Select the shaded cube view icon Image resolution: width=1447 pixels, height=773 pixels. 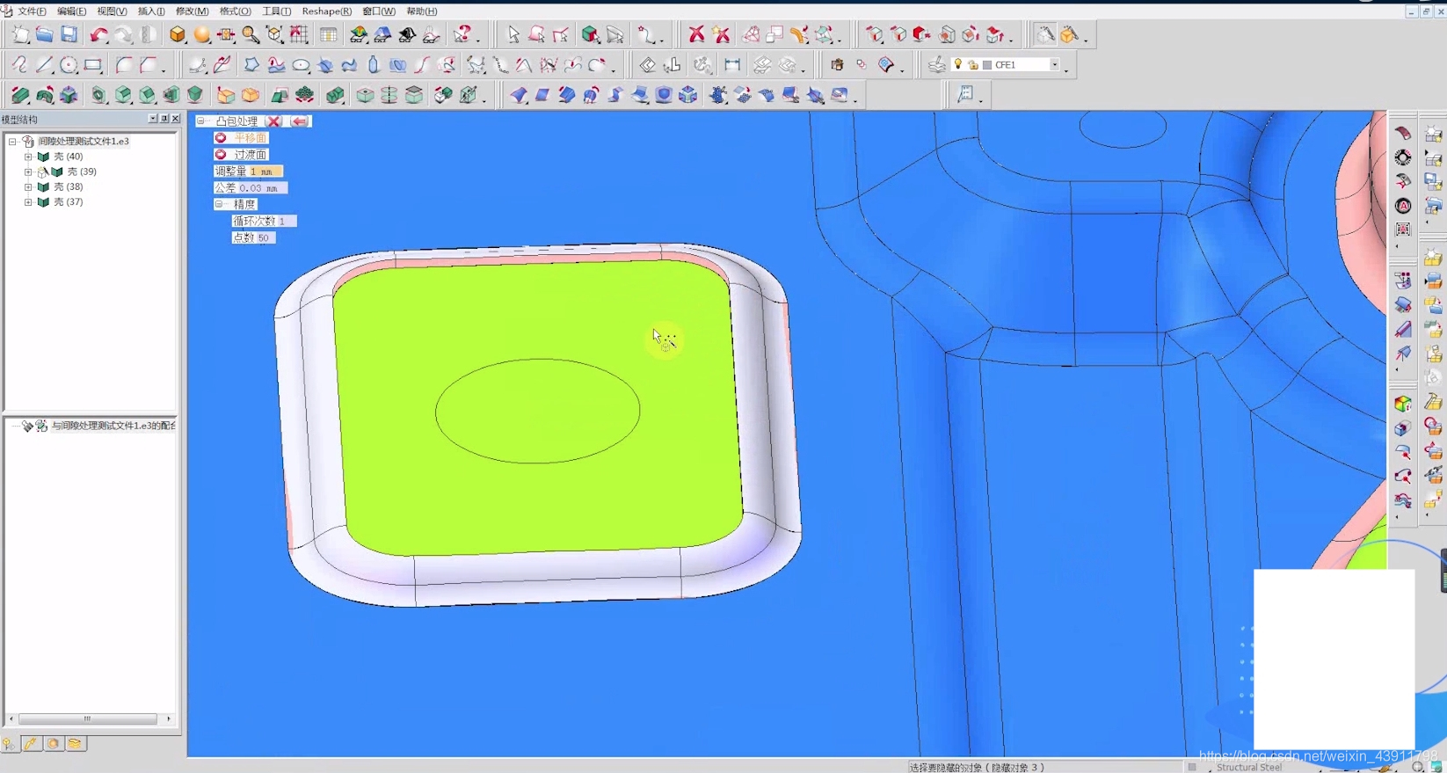pos(178,35)
